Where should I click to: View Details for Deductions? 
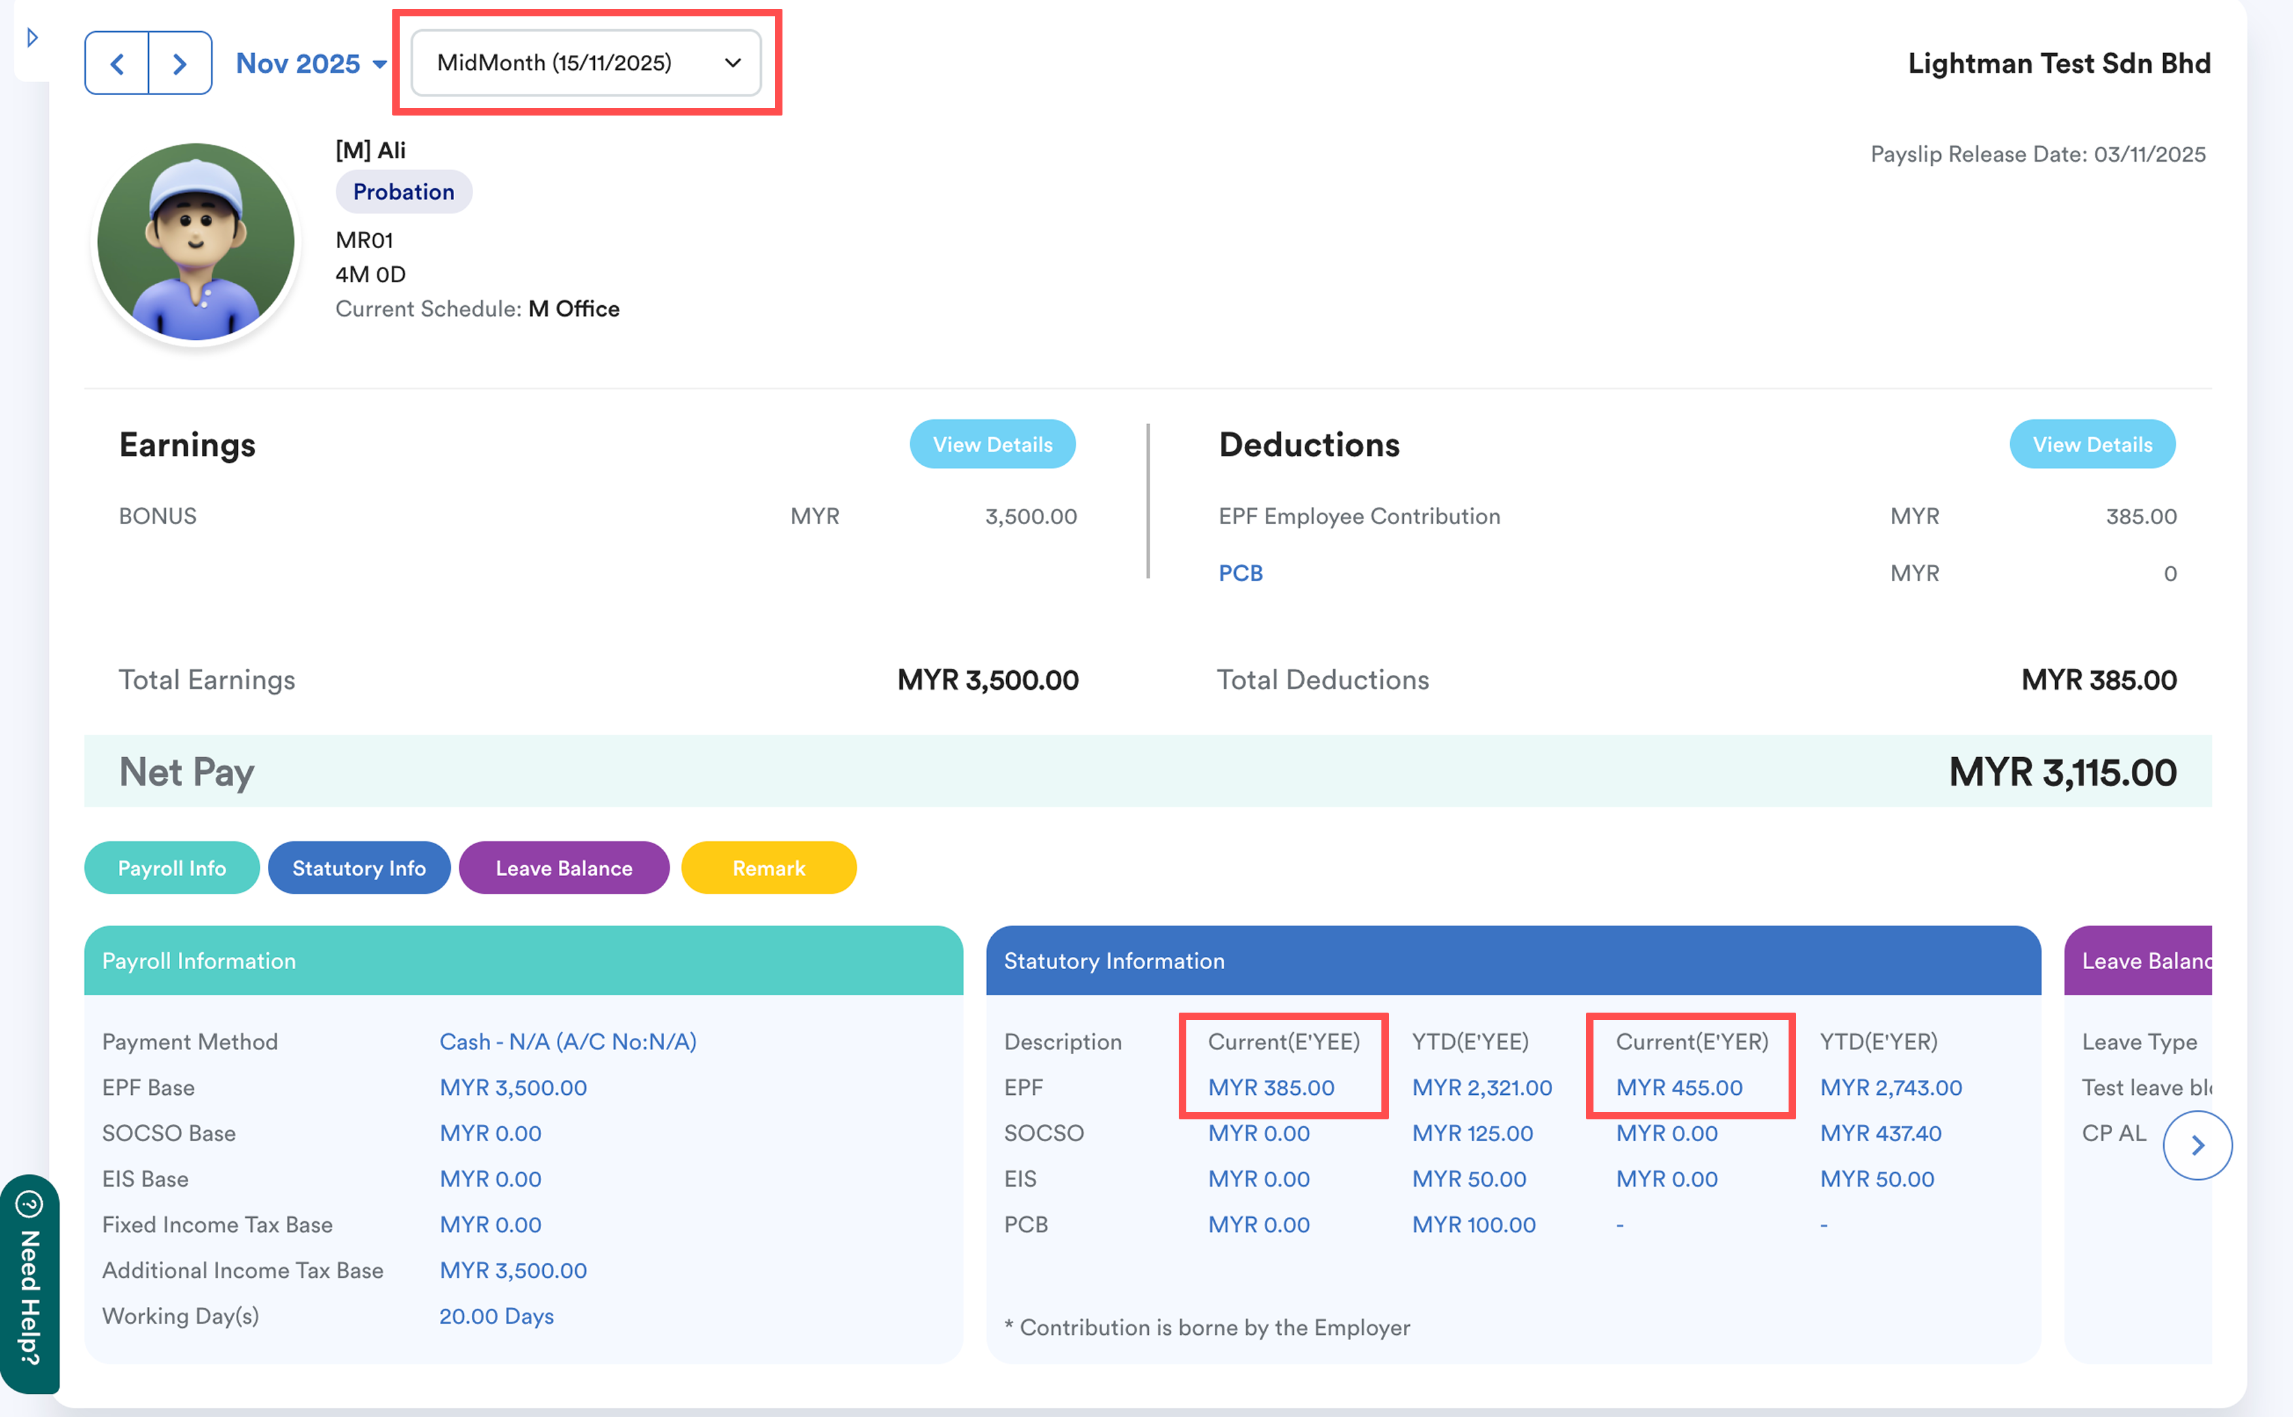pyautogui.click(x=2092, y=444)
